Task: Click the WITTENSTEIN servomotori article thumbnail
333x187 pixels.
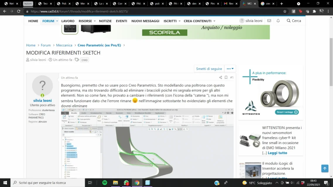Action: coord(250,140)
